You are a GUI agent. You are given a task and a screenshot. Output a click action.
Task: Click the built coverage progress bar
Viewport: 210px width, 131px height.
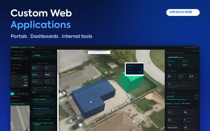point(182,97)
